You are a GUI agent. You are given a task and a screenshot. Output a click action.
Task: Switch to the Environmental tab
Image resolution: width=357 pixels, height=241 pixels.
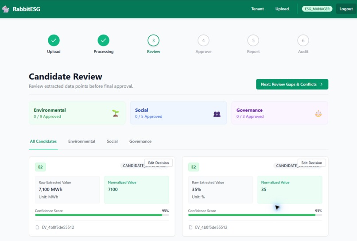click(82, 141)
